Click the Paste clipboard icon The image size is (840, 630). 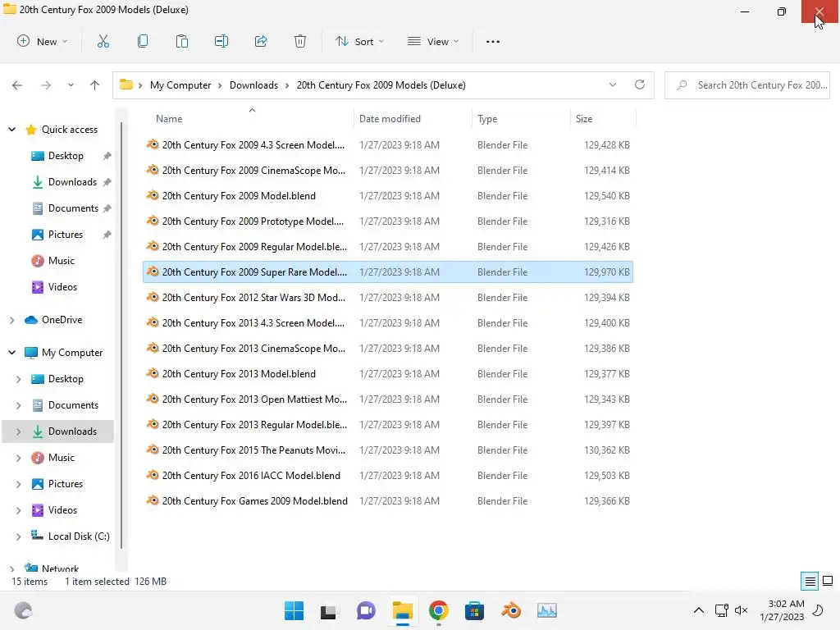pyautogui.click(x=182, y=41)
